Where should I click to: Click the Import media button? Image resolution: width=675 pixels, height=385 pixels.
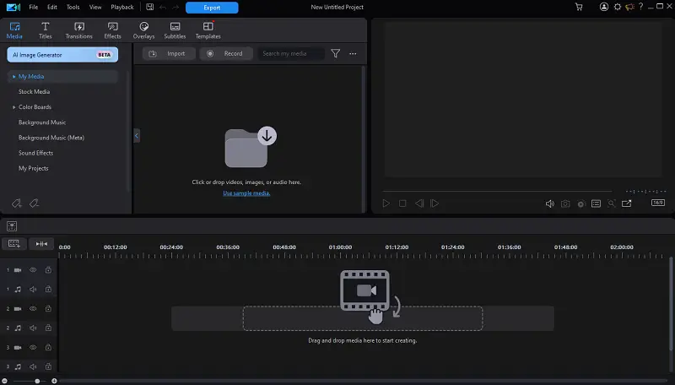point(170,53)
